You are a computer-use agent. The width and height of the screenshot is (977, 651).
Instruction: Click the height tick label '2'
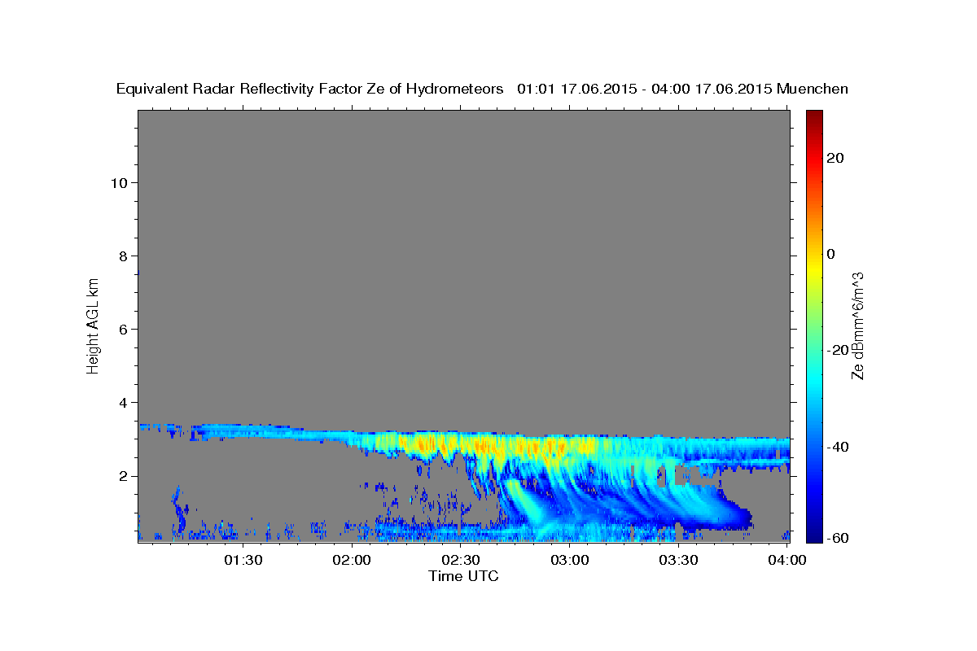point(122,475)
